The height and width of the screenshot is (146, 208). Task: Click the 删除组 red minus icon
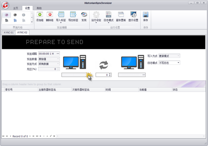click(x=50, y=15)
